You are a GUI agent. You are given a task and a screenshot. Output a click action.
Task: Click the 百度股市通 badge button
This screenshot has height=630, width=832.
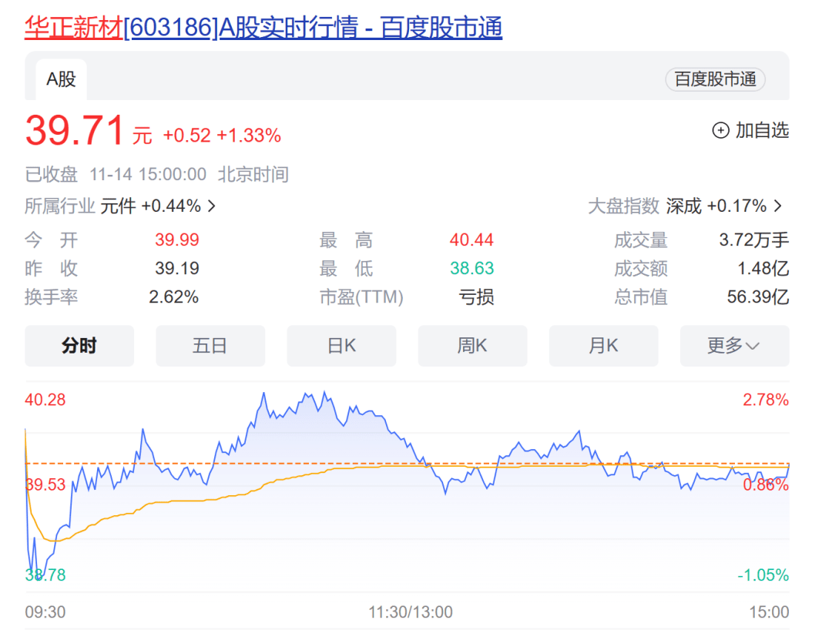[x=715, y=79]
